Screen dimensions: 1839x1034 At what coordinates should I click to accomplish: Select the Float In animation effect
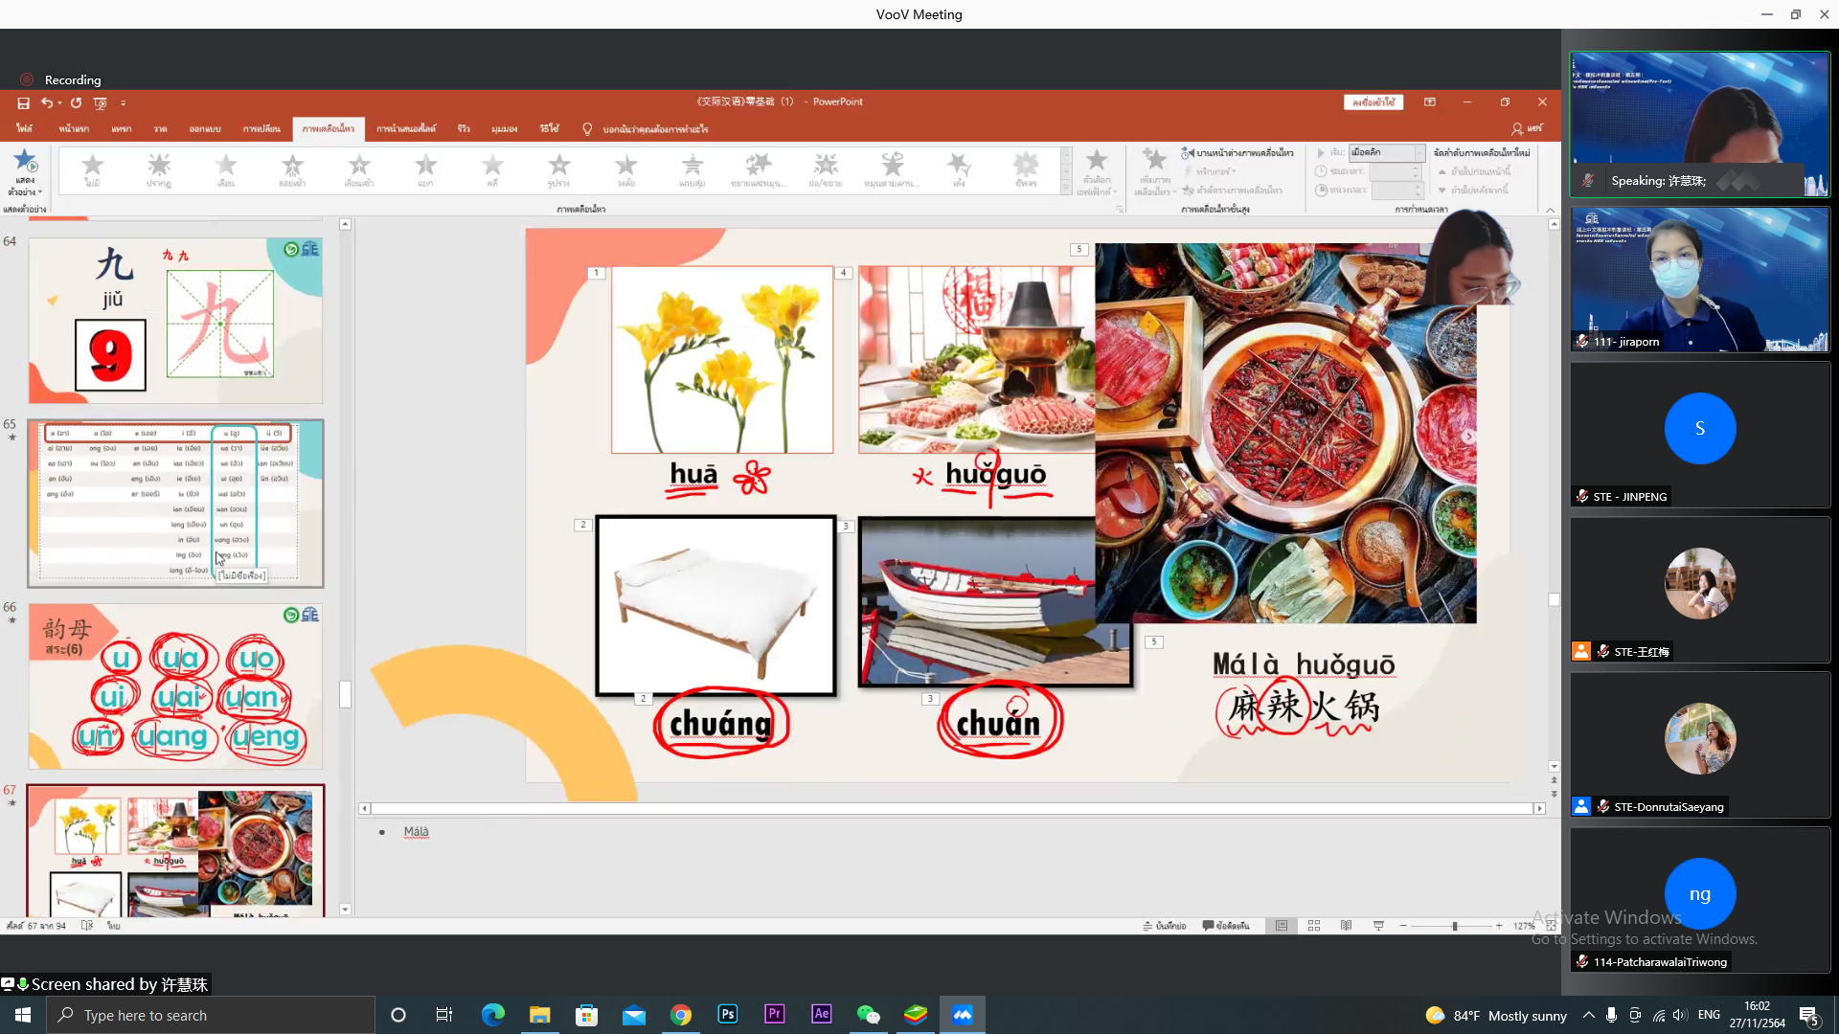click(x=359, y=169)
